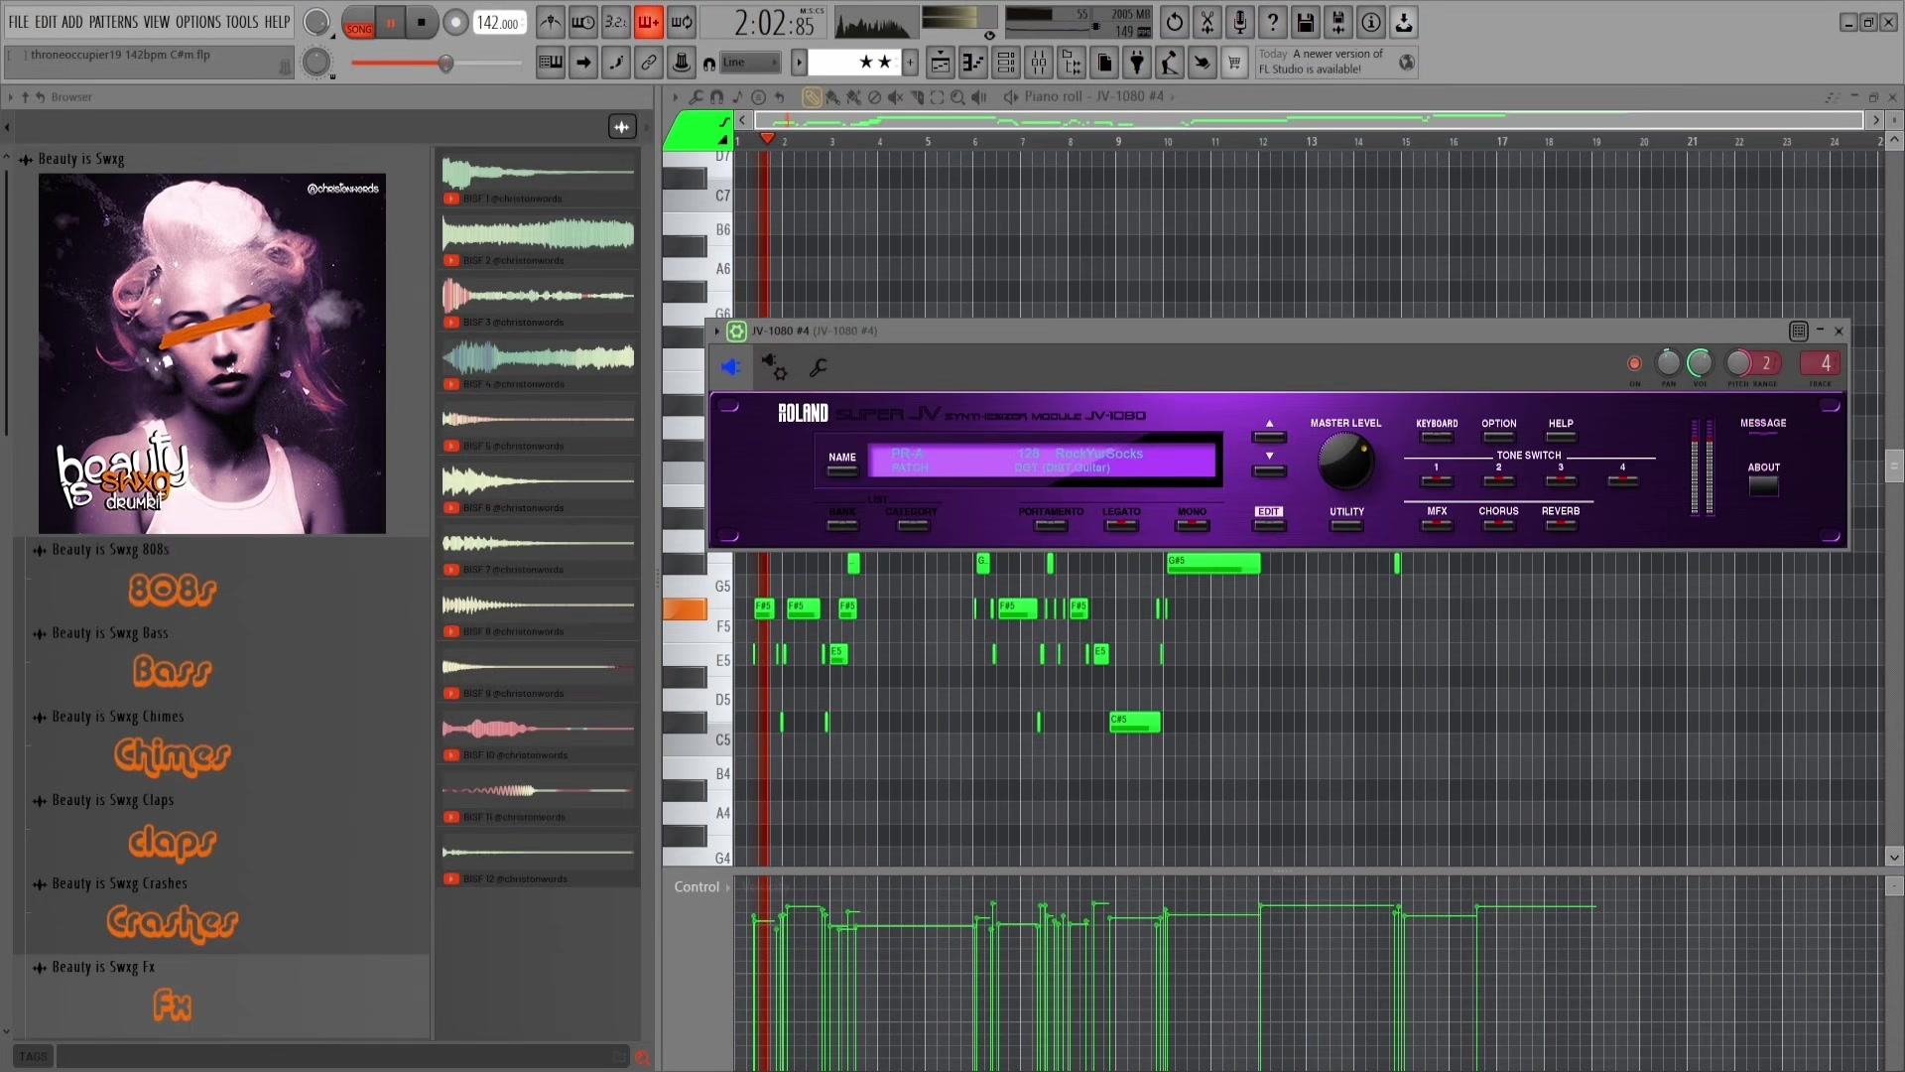This screenshot has width=1905, height=1072.
Task: Toggle the Piano roll snap magnet icon
Action: tap(716, 96)
